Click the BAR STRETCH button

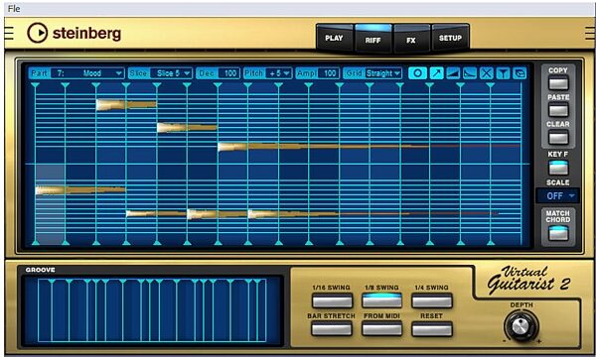pos(332,328)
